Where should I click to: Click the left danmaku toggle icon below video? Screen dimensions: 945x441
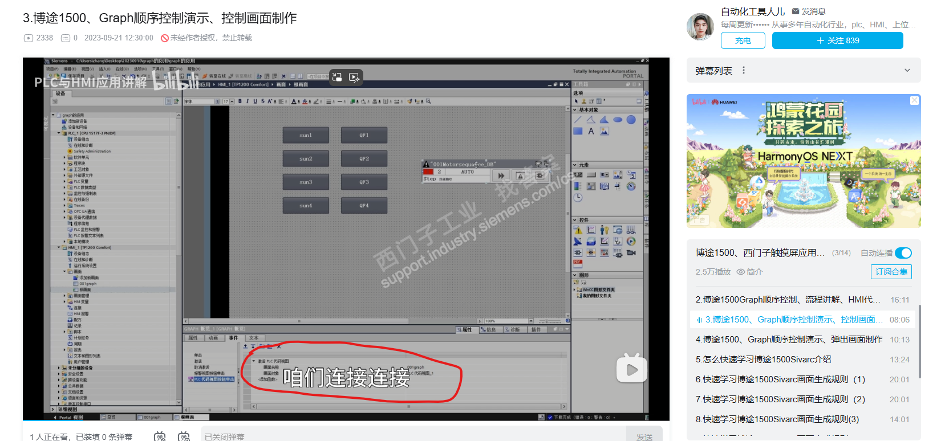coord(160,436)
